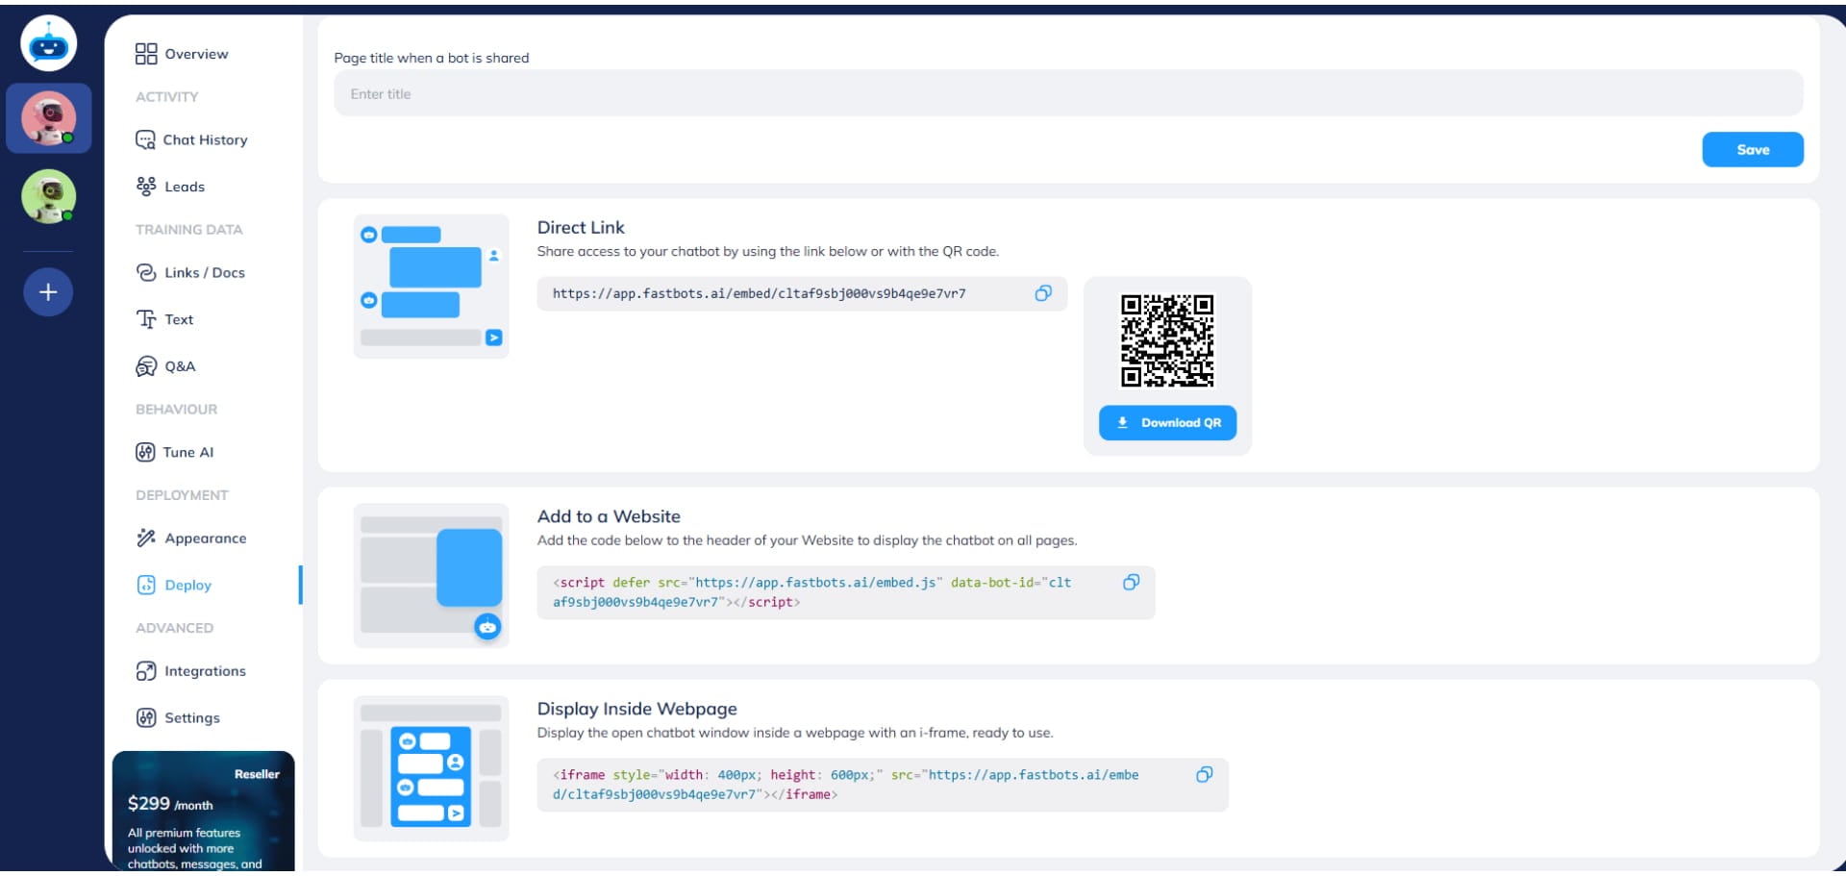Select the Text training data section

(178, 319)
